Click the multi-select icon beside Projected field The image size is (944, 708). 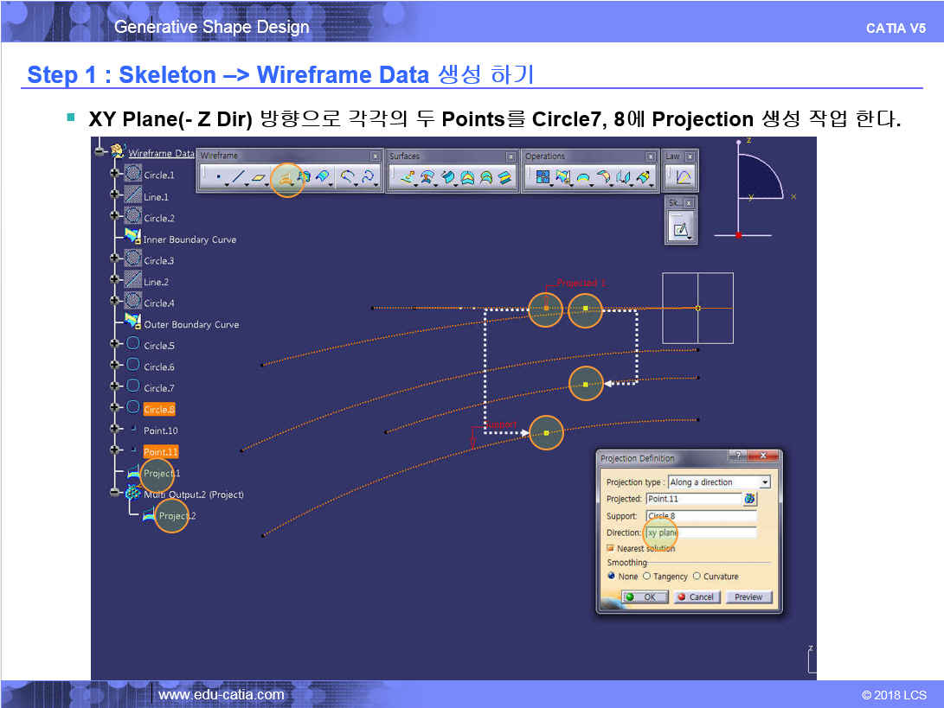tap(749, 499)
